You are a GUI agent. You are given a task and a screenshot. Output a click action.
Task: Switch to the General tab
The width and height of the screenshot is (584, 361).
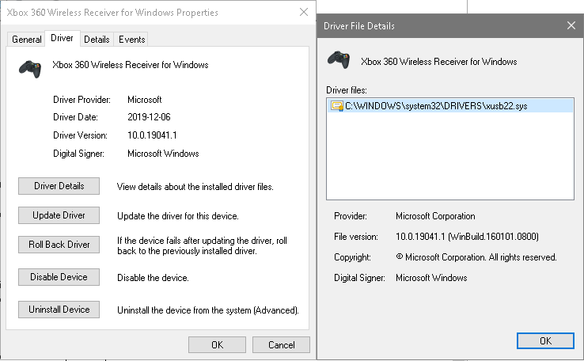pos(26,39)
